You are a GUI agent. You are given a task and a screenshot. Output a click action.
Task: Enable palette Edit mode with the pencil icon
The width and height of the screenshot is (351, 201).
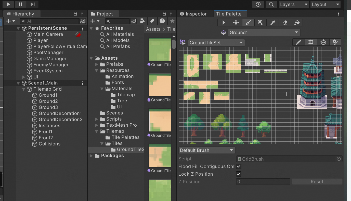(x=298, y=42)
